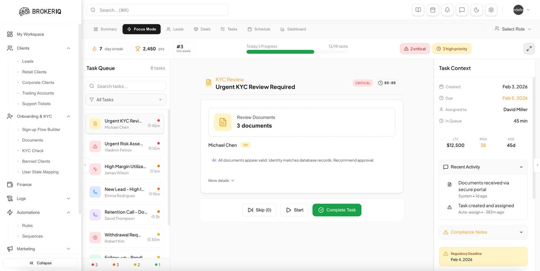Switch to the Leads tab

point(175,29)
